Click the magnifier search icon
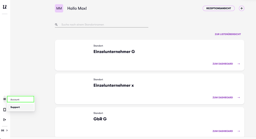 56,24
